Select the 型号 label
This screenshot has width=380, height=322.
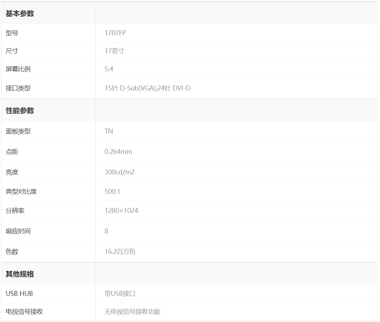pyautogui.click(x=12, y=33)
